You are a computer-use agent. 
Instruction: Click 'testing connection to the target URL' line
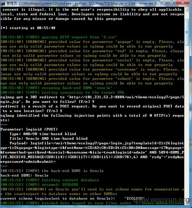62,92
